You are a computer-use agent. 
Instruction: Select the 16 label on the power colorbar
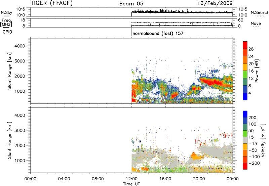pyautogui.click(x=251, y=71)
